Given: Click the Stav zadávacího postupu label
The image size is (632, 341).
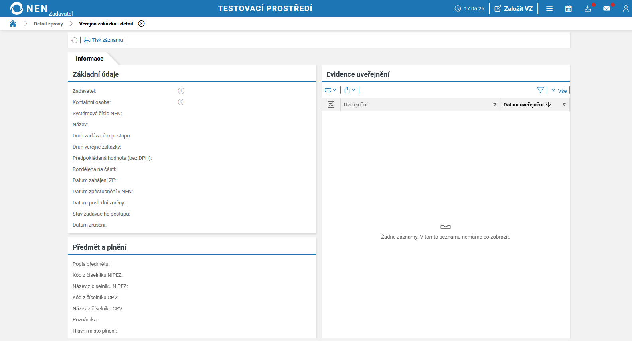Looking at the screenshot, I should 101,214.
